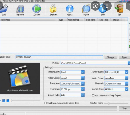130x115 pixels.
Task: Enable ShutDown the computer when done
Action: pos(45,103)
